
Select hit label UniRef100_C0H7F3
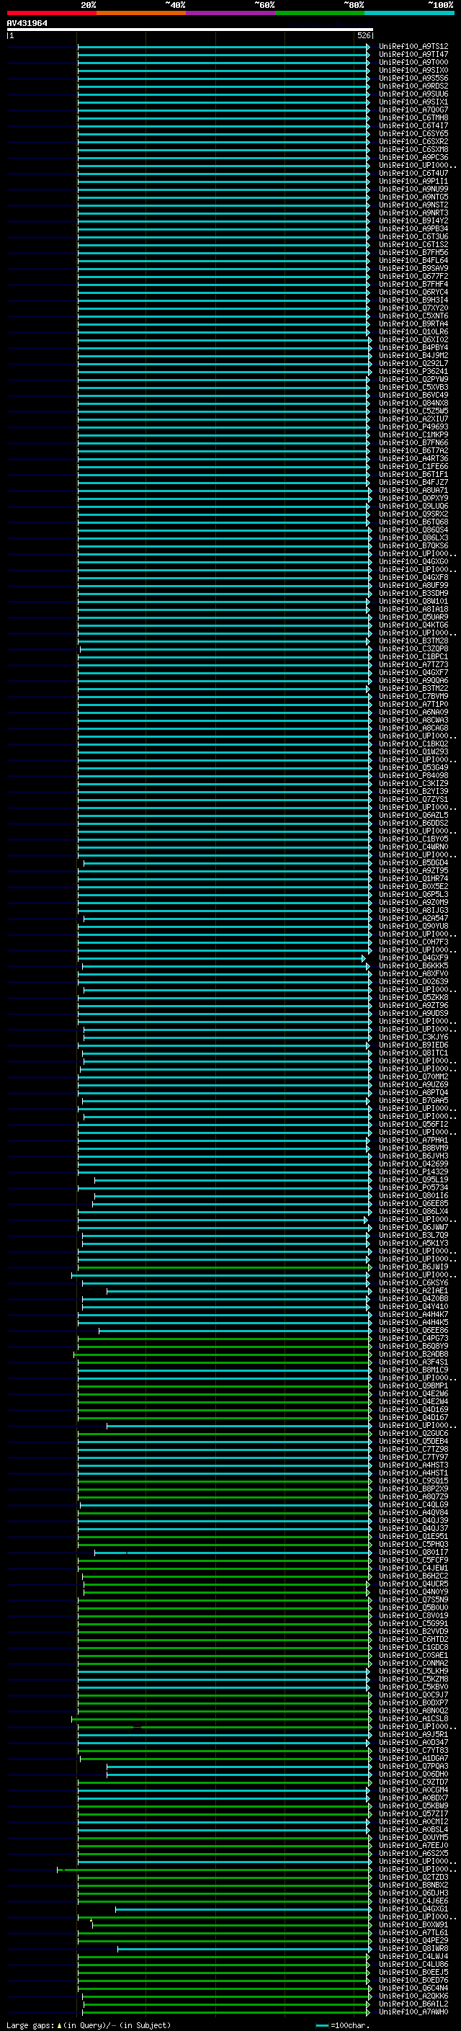point(413,942)
